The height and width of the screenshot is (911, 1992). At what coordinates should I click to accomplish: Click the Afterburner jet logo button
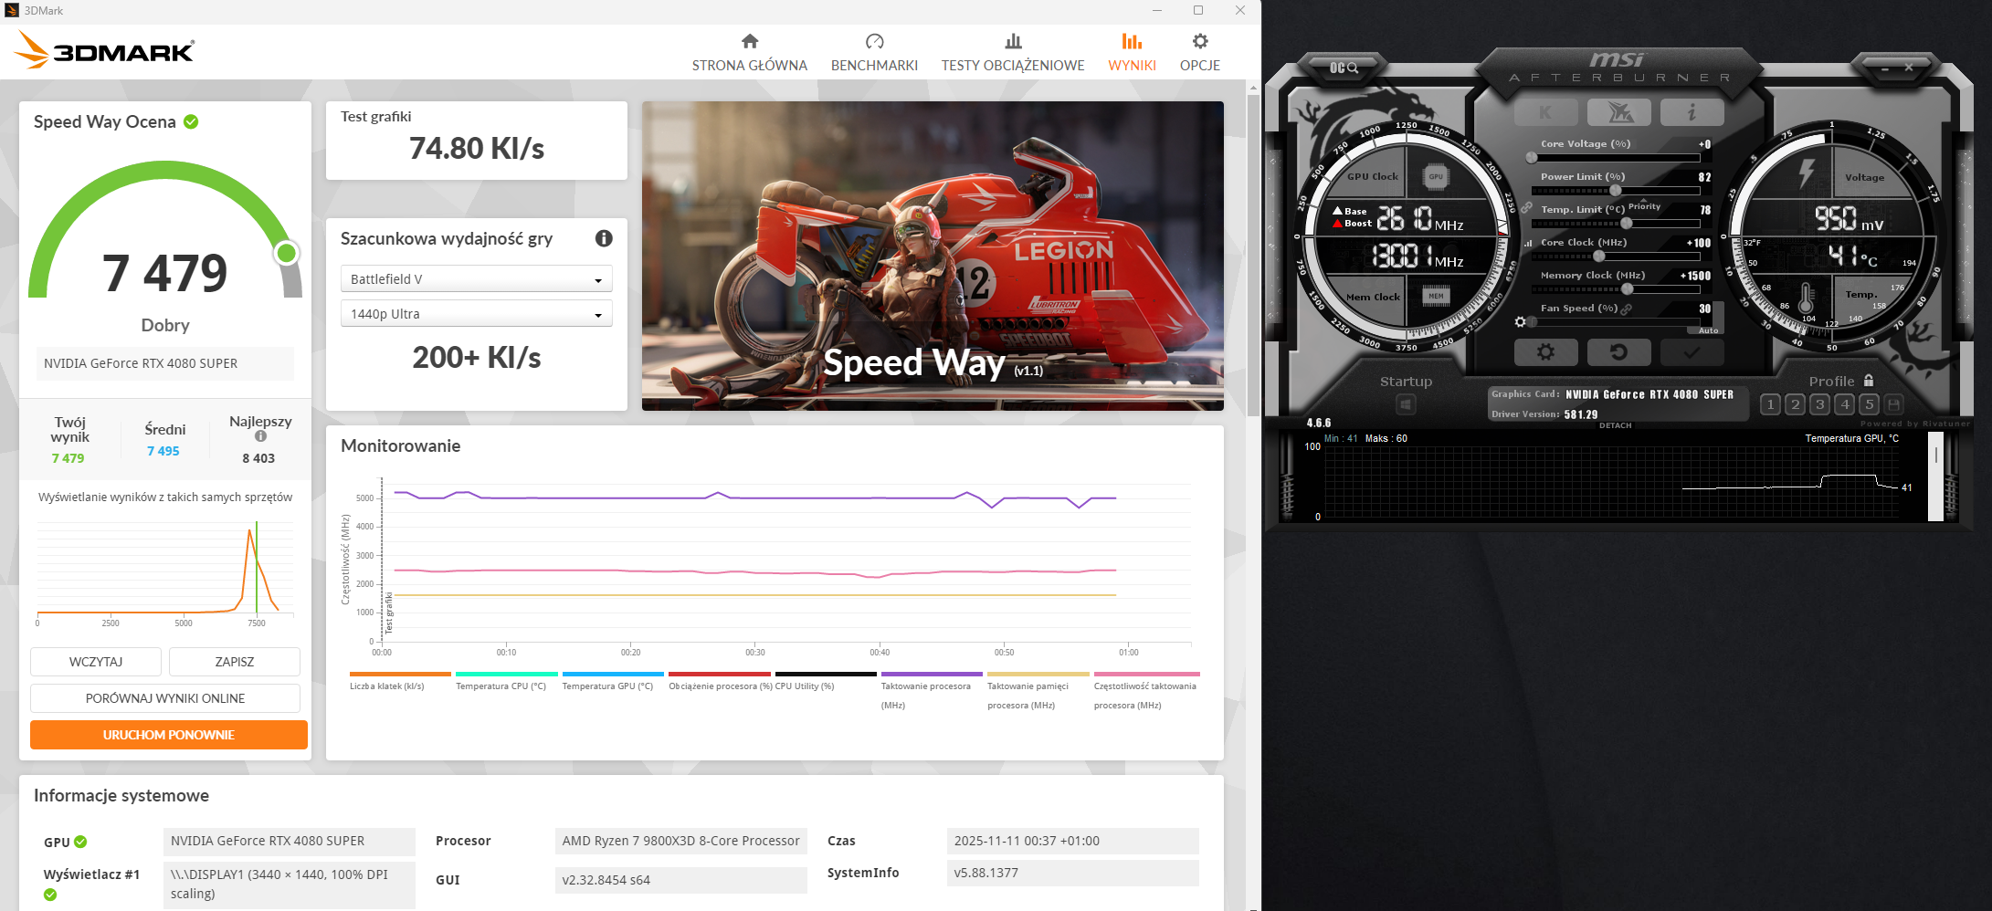[1618, 112]
